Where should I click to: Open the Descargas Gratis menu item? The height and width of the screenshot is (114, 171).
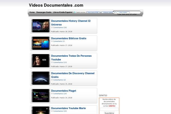pyautogui.click(x=44, y=12)
